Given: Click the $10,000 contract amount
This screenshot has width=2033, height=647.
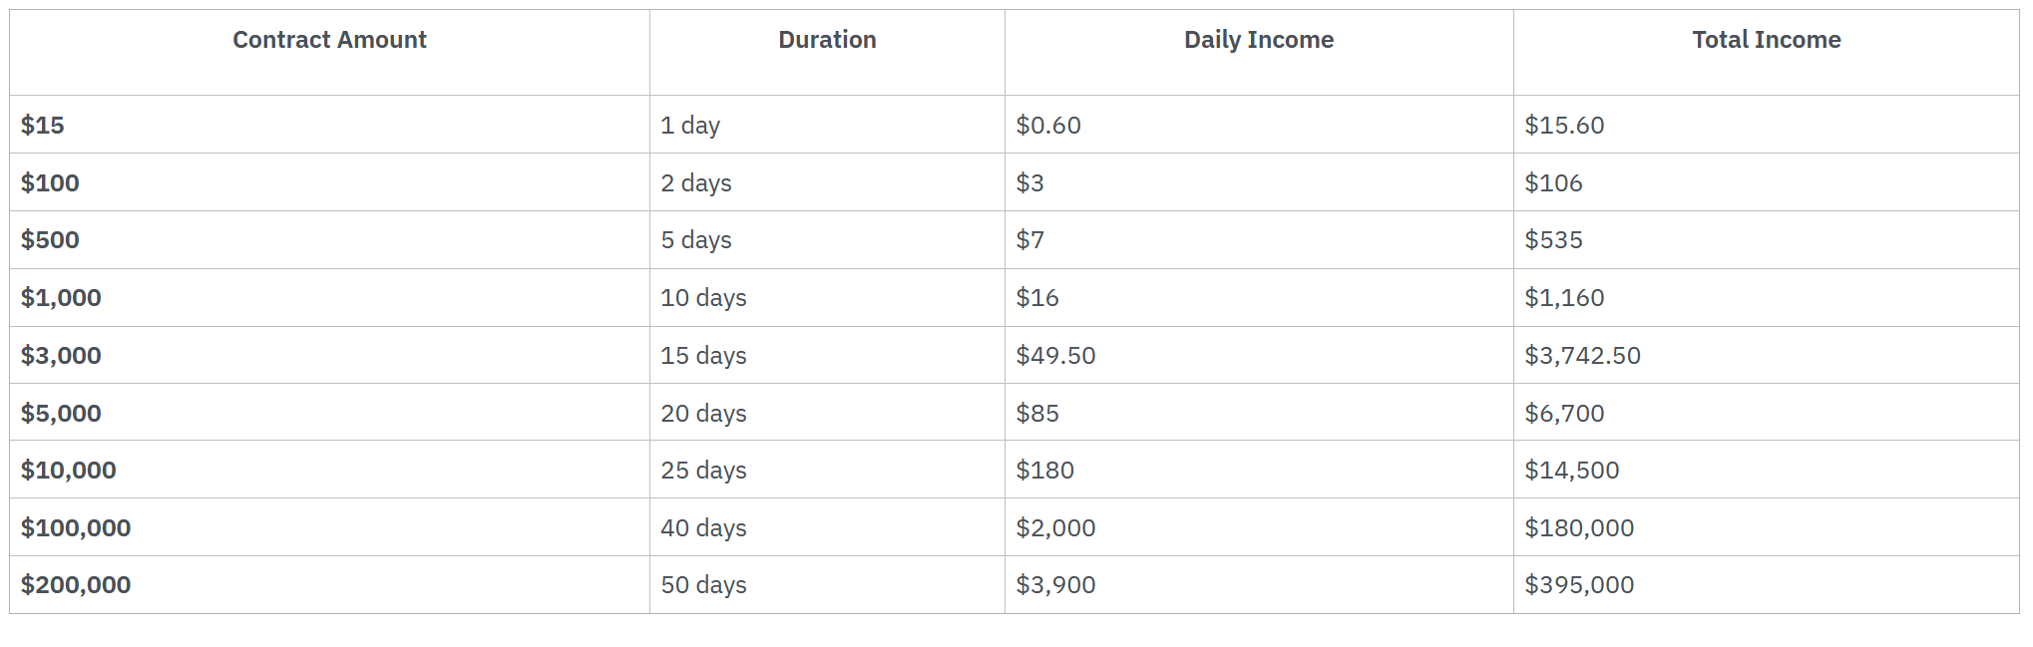Looking at the screenshot, I should pyautogui.click(x=69, y=471).
